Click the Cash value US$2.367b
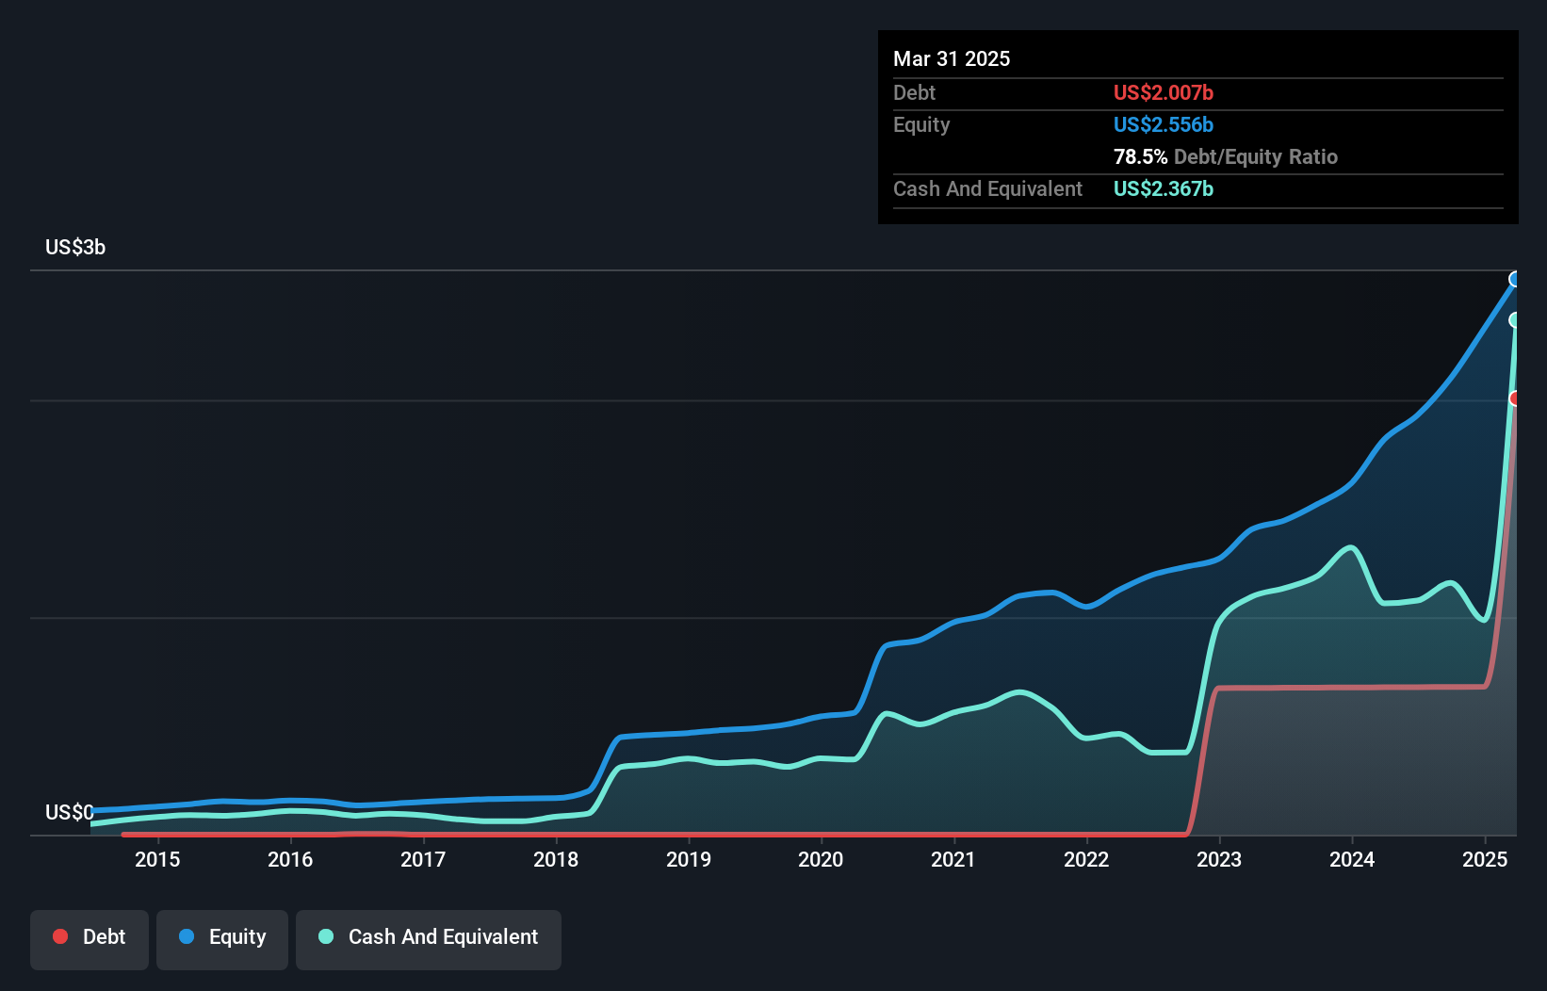The image size is (1547, 991). pyautogui.click(x=1164, y=188)
